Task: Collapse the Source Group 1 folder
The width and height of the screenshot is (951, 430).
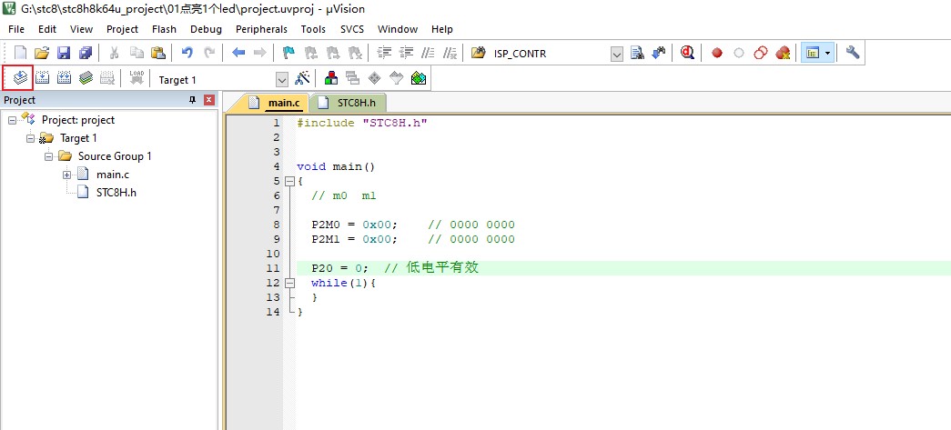Action: [48, 157]
